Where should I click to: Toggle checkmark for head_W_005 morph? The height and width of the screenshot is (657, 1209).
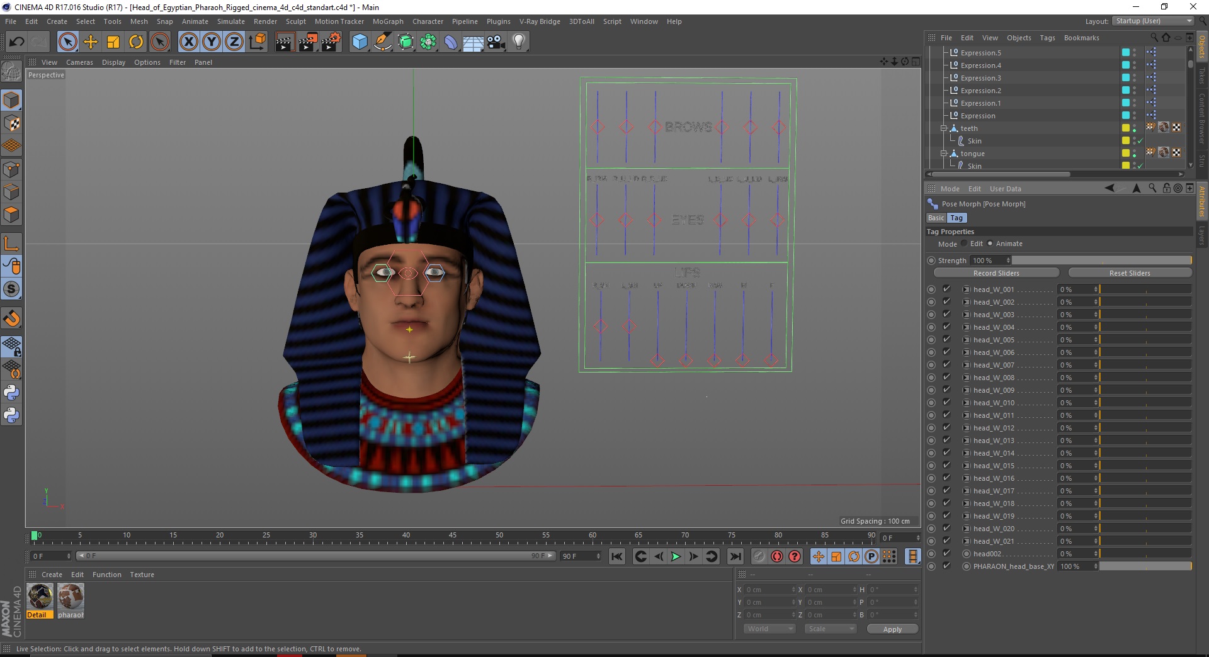pyautogui.click(x=946, y=339)
